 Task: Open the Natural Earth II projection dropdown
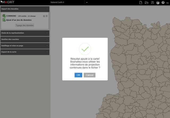click(87, 3)
